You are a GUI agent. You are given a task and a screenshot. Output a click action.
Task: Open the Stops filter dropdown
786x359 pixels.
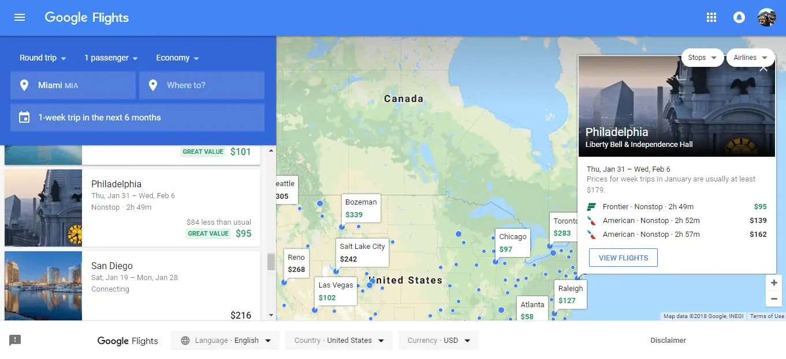(x=702, y=58)
